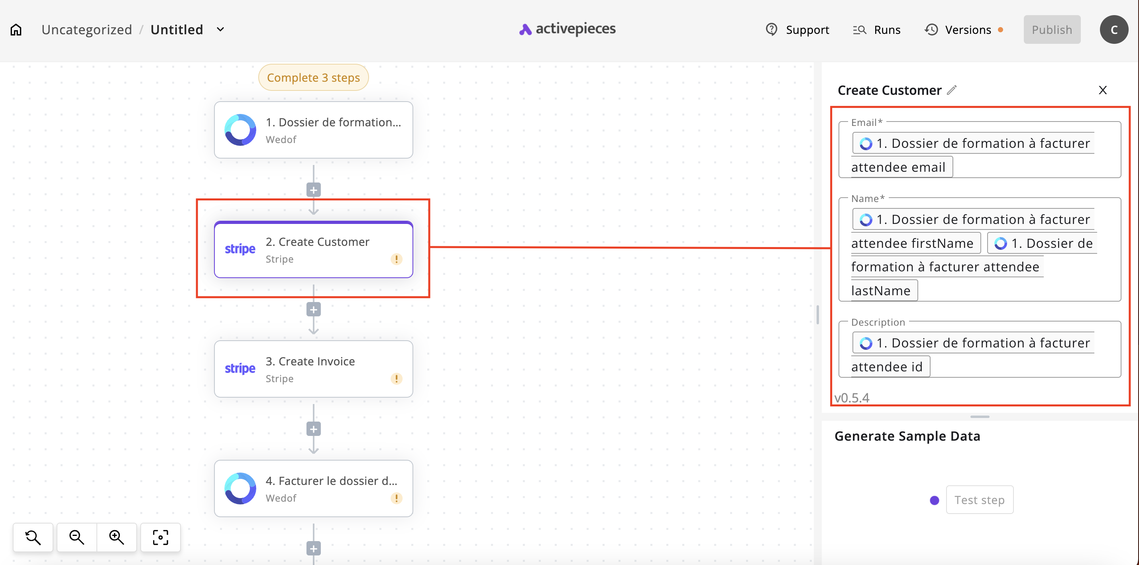The height and width of the screenshot is (565, 1139).
Task: Rename step with pencil icon
Action: tap(952, 90)
